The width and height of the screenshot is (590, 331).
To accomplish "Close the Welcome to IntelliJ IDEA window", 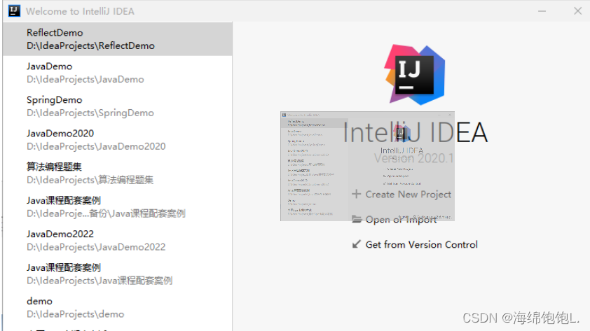I will coord(578,11).
